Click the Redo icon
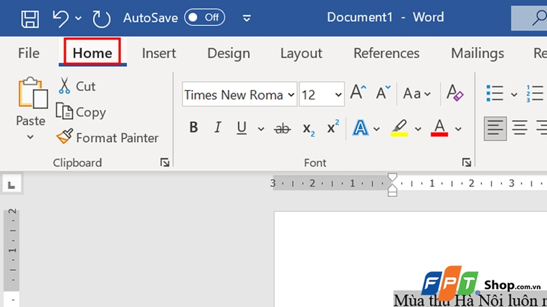Screen dimensions: 547x307 (x=101, y=17)
